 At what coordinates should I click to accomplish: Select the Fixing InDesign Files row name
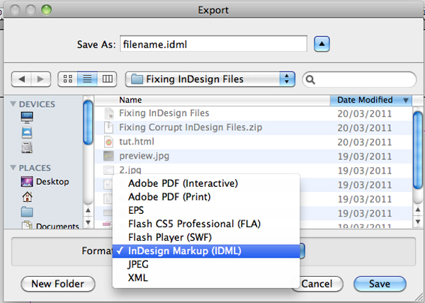(164, 113)
